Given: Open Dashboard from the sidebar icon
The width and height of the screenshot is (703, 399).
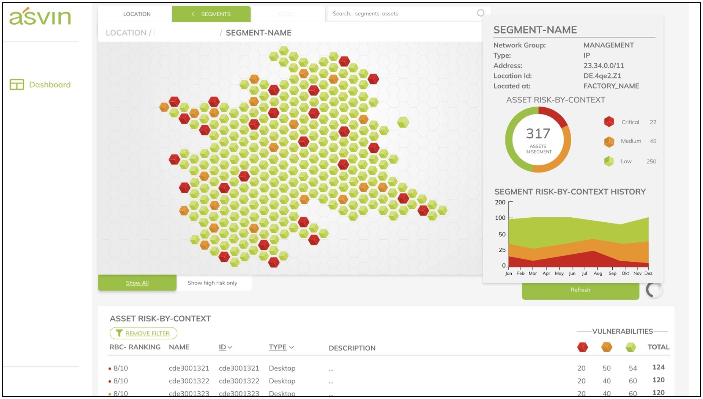Looking at the screenshot, I should click(17, 85).
